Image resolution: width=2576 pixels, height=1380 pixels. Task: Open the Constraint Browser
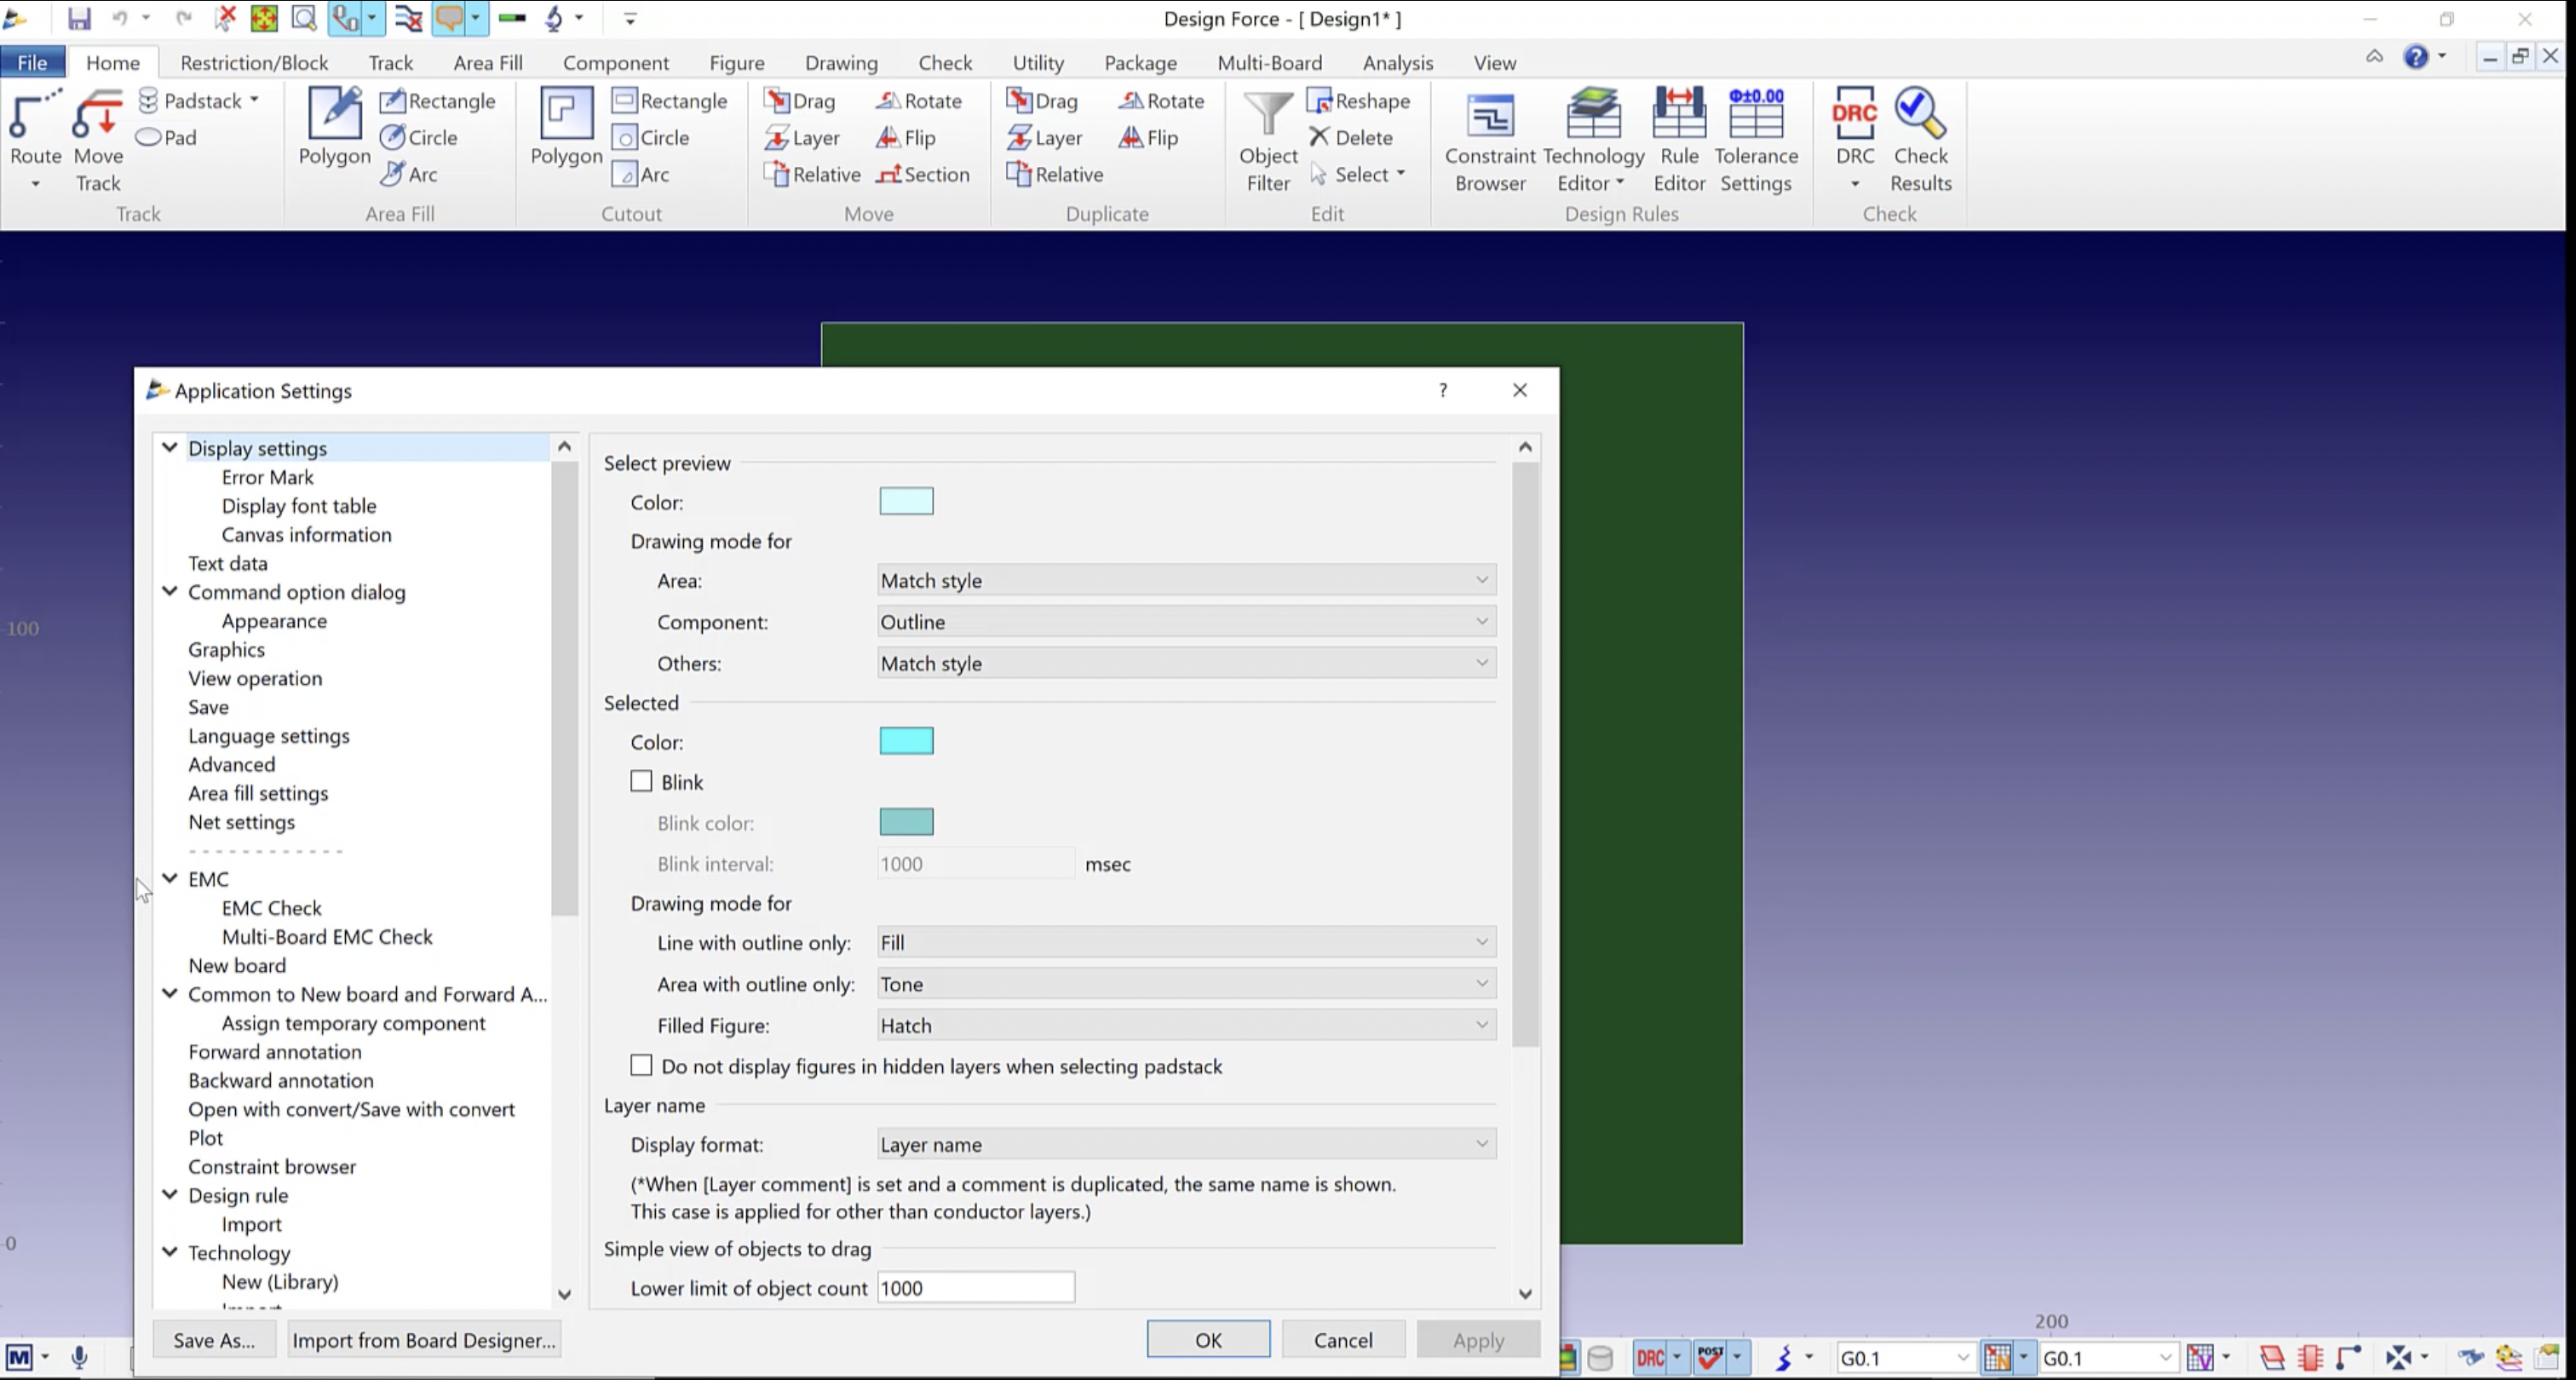point(1490,140)
